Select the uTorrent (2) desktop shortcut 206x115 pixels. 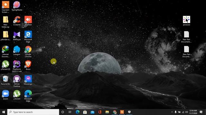tap(5, 65)
